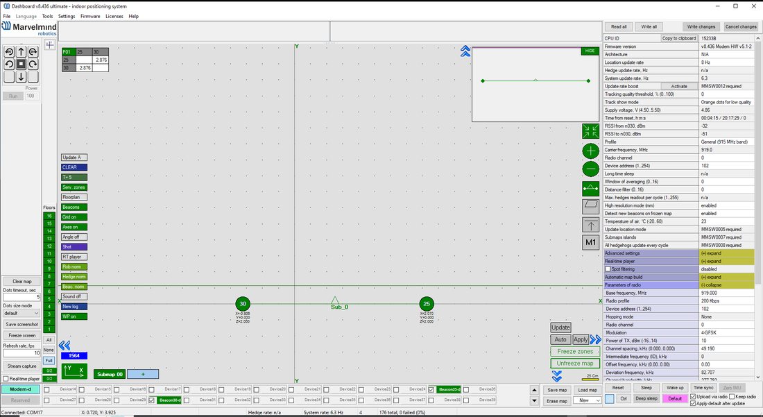Image resolution: width=763 pixels, height=417 pixels.
Task: Open the Dots size mode dropdown
Action: 22,314
